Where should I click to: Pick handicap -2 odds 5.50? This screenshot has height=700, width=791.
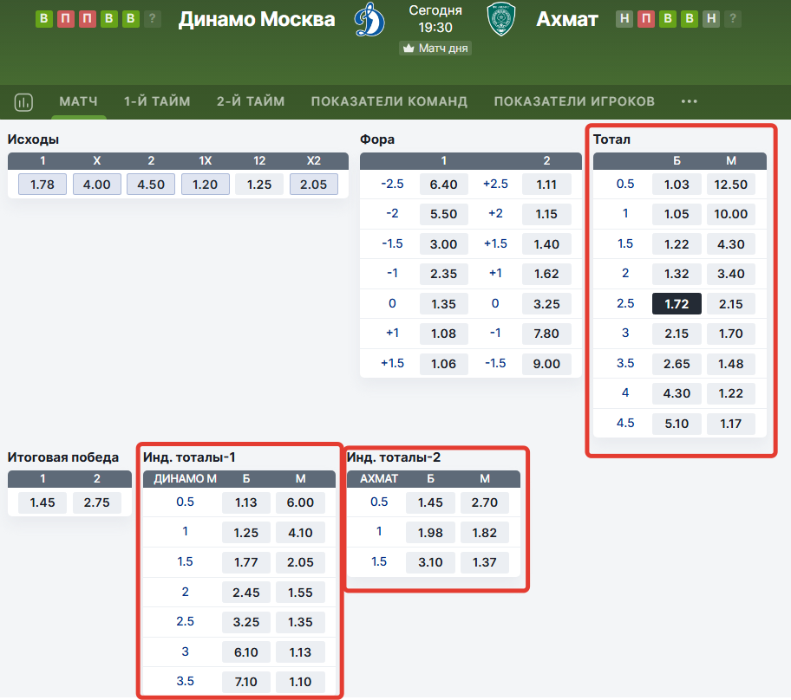click(x=444, y=214)
